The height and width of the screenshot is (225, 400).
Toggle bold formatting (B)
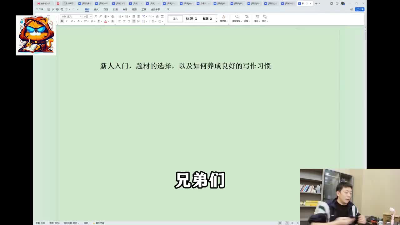[62, 21]
